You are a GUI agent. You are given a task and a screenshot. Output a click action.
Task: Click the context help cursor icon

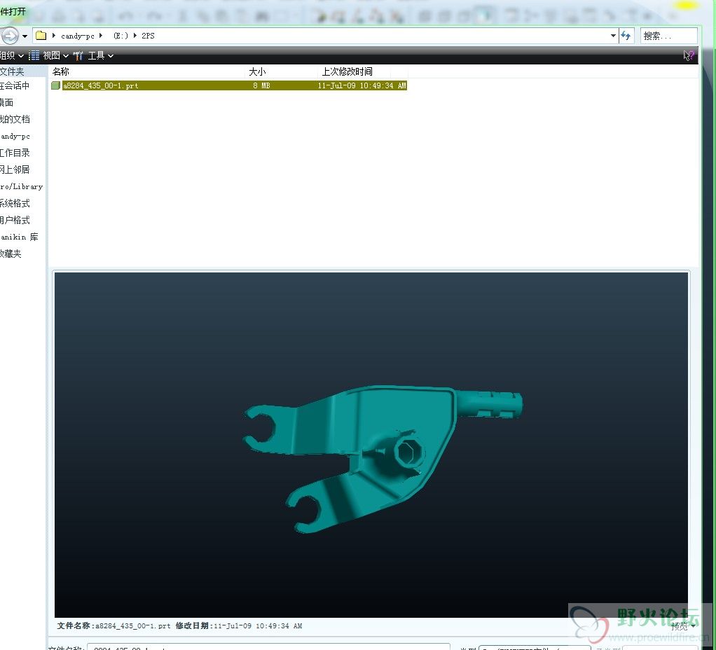tap(689, 56)
